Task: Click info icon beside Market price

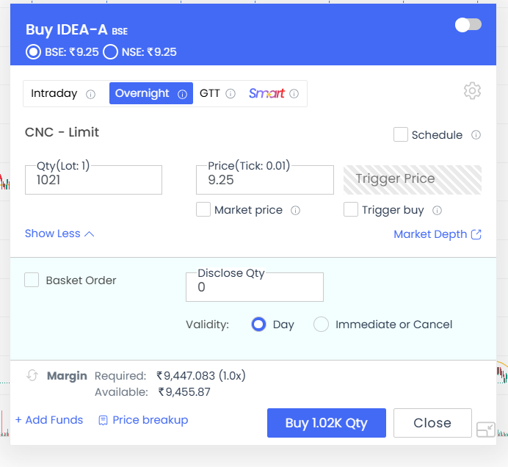Action: point(296,211)
